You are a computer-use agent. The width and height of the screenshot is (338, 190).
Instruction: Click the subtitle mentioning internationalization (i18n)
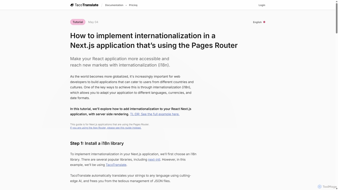pos(120,62)
